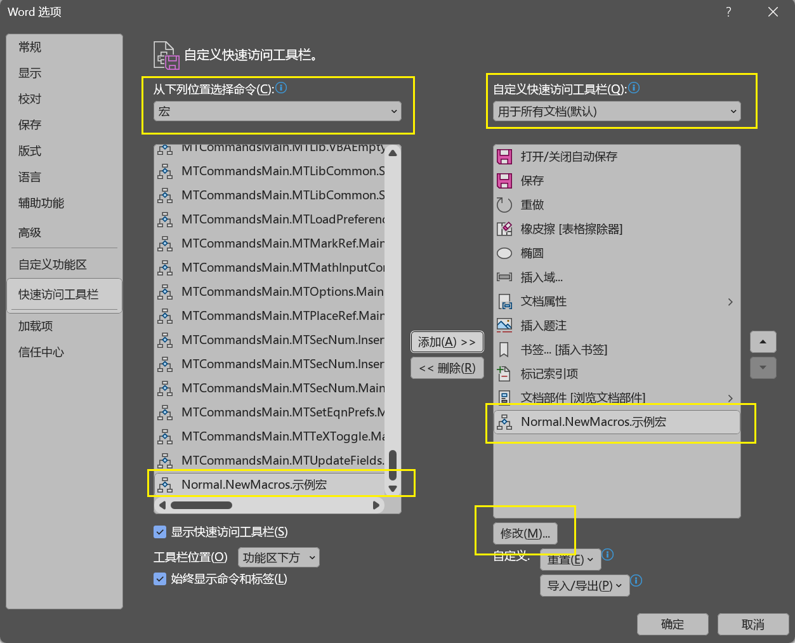
Task: Open the 重置(E) dropdown button
Action: pos(570,559)
